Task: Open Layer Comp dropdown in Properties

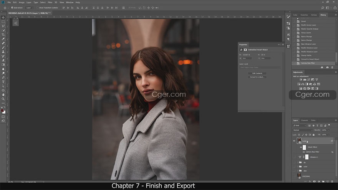Action: (x=260, y=68)
